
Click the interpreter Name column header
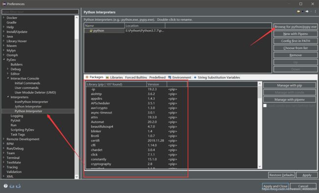(x=104, y=26)
